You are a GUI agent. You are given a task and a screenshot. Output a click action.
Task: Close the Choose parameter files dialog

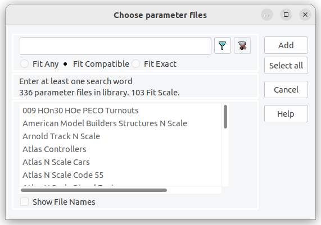click(x=305, y=15)
